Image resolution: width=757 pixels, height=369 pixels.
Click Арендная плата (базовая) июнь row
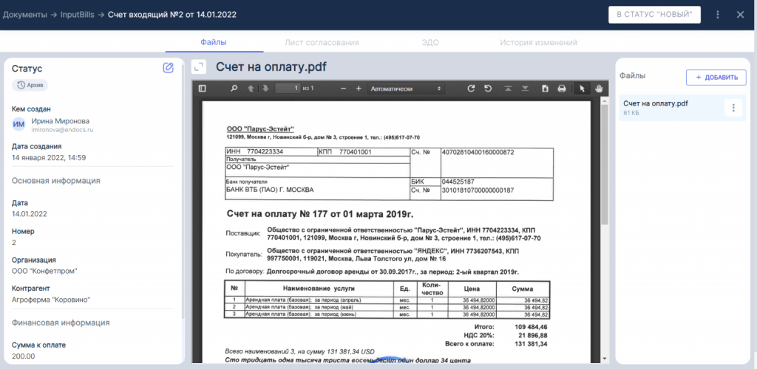pos(387,314)
